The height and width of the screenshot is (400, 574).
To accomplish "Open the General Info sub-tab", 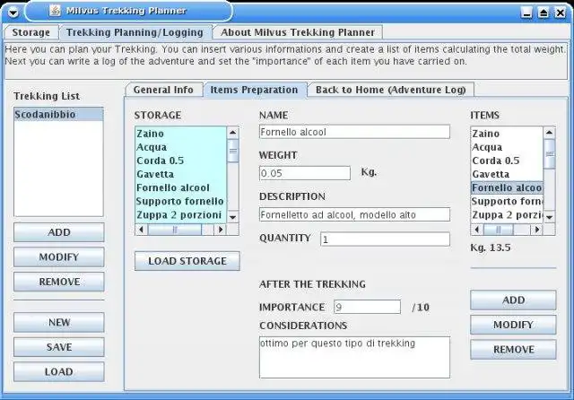I will [x=163, y=90].
